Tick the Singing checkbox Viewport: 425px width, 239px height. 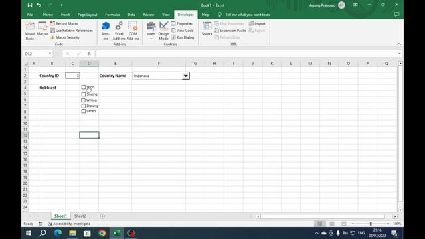point(84,94)
